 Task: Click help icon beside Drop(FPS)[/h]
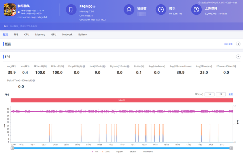click(x=84, y=67)
